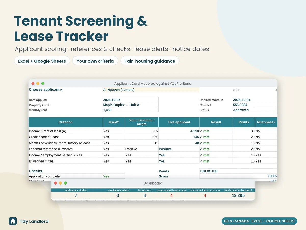Click the Points column header
This screenshot has height=230, width=306.
[x=244, y=122]
